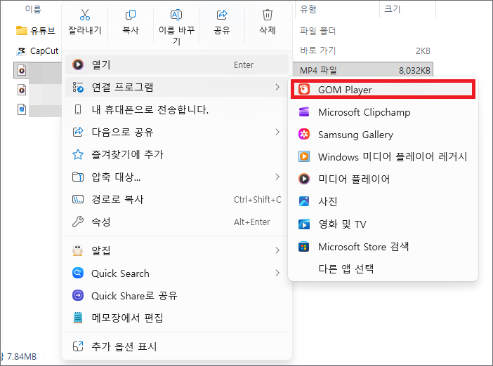The image size is (493, 366).
Task: Click the Copy icon
Action: tap(131, 15)
